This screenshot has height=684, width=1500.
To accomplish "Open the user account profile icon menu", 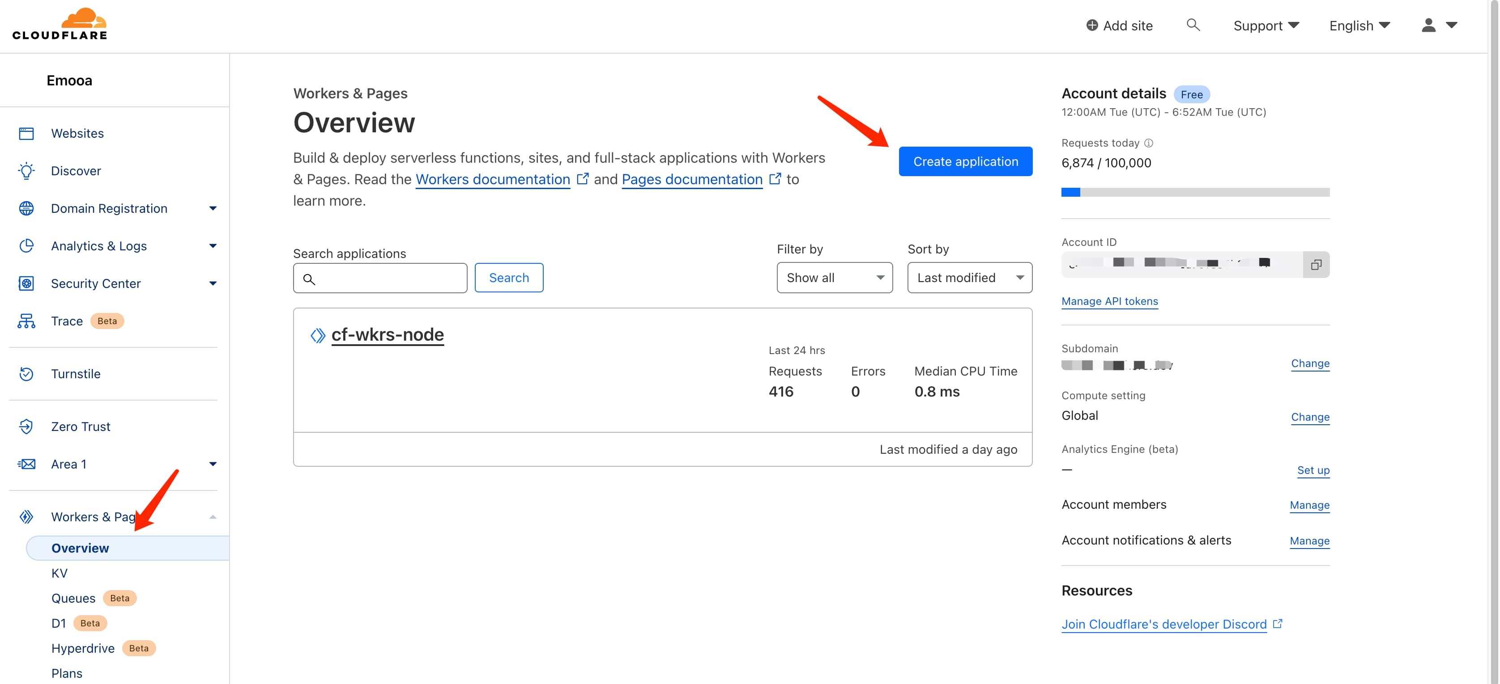I will click(x=1438, y=25).
